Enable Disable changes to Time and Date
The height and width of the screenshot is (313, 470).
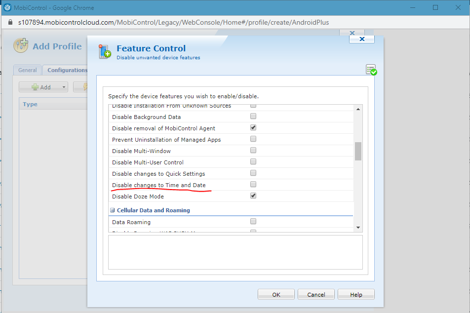(x=253, y=185)
